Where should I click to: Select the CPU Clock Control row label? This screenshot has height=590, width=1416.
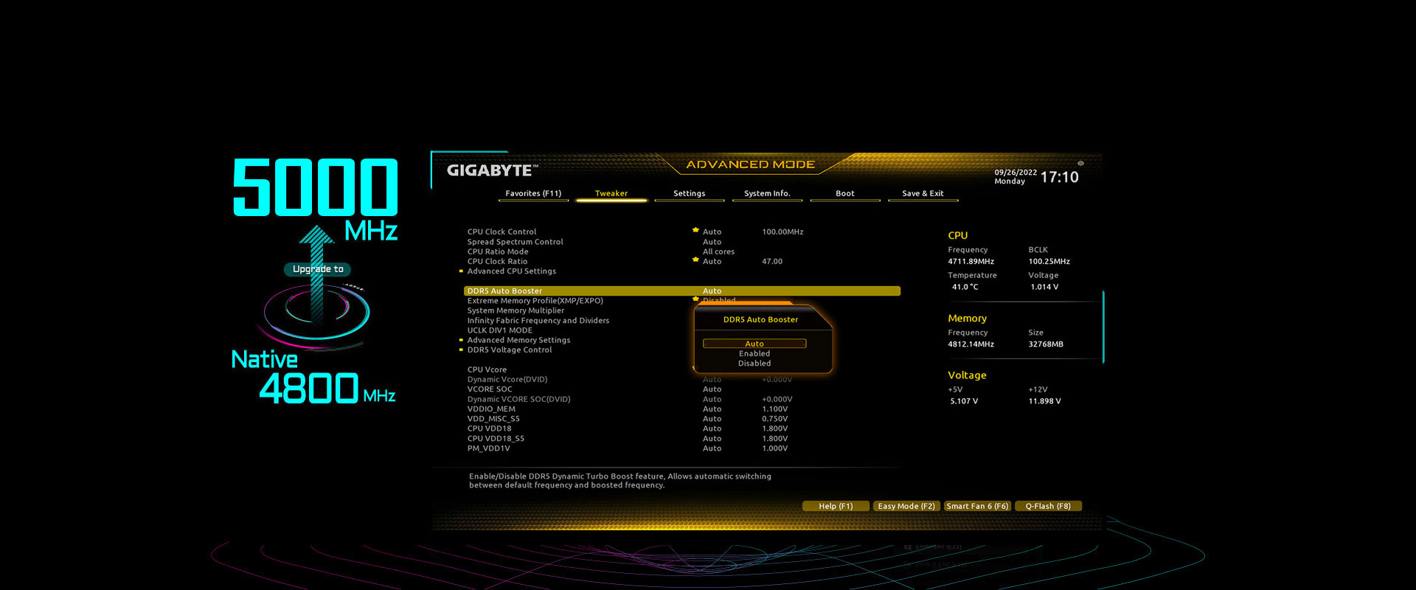502,232
